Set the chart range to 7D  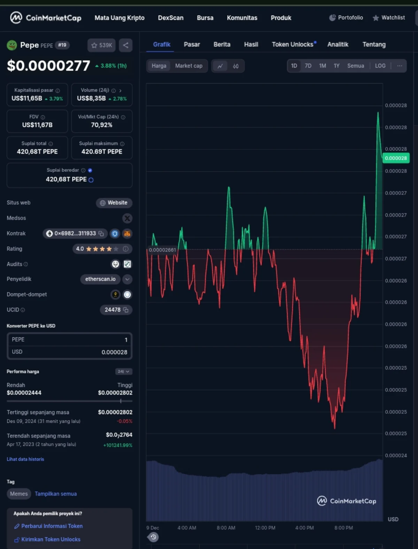click(x=308, y=66)
